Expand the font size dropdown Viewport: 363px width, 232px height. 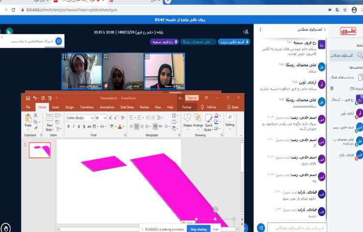106,117
